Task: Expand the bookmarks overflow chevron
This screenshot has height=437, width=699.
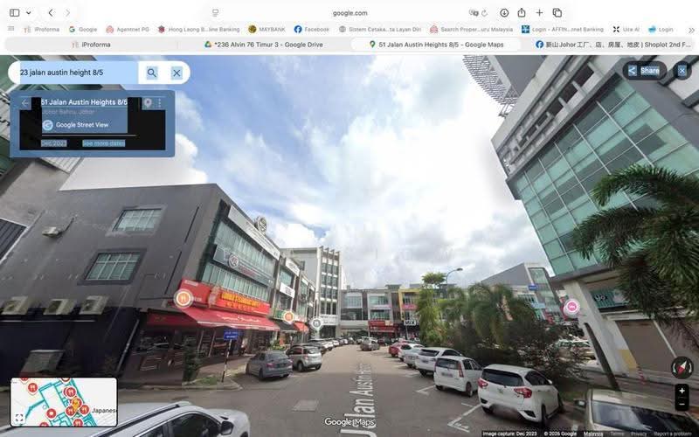Action: [x=691, y=30]
